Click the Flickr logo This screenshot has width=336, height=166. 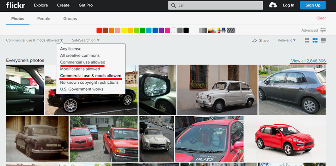coord(15,5)
